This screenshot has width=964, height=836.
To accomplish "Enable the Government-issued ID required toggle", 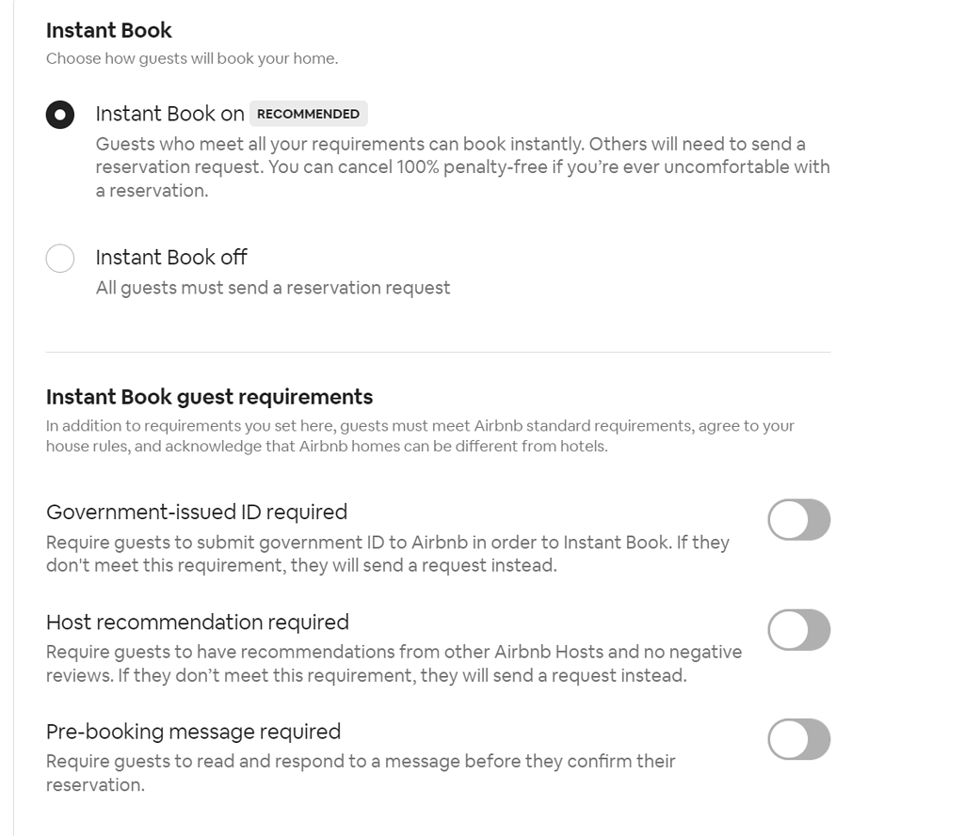I will point(798,519).
